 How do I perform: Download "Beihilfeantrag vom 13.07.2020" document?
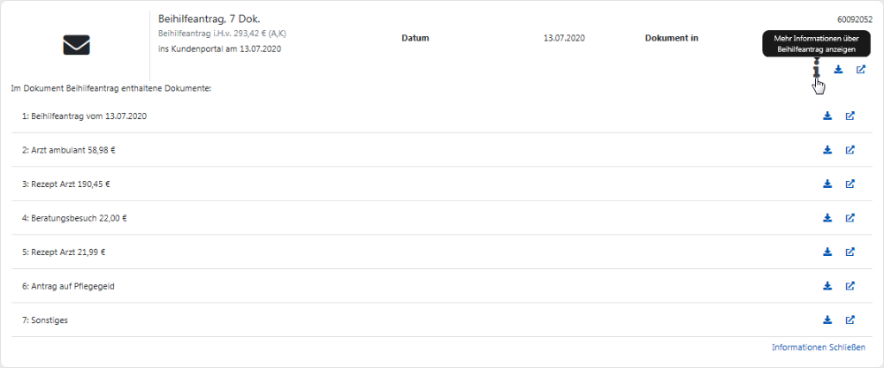click(x=827, y=116)
